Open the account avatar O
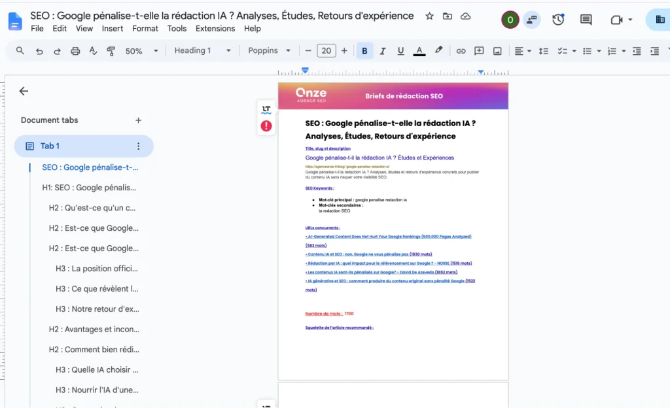Screen dimensions: 670x408 tap(510, 20)
